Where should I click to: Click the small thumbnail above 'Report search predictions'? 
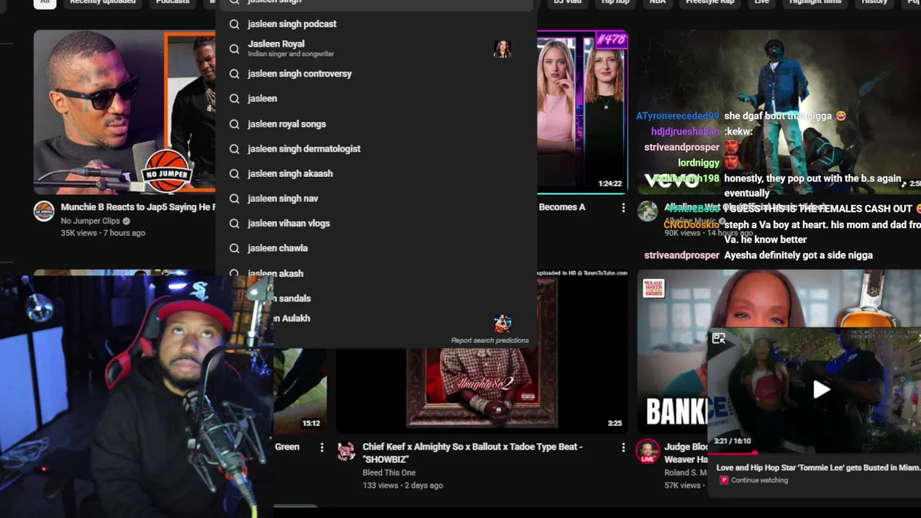[x=503, y=323]
